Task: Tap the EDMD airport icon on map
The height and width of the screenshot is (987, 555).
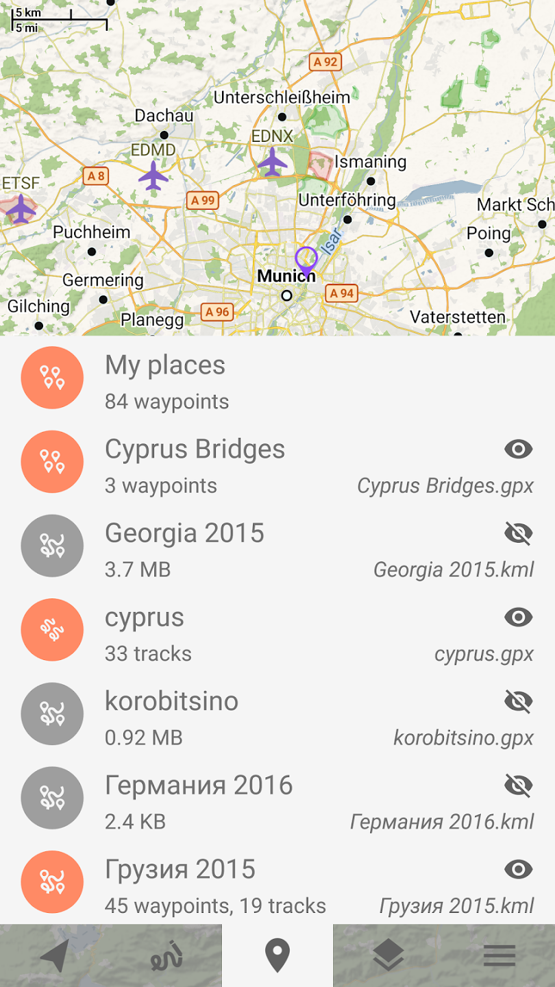Action: point(153,176)
